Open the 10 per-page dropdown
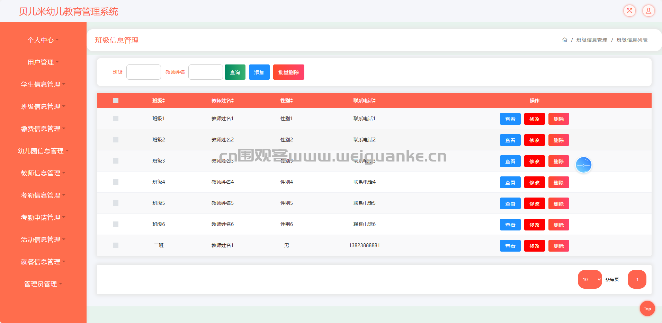Viewport: 662px width, 323px height. pos(590,279)
